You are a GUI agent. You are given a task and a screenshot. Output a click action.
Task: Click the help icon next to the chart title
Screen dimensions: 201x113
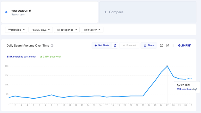52,46
